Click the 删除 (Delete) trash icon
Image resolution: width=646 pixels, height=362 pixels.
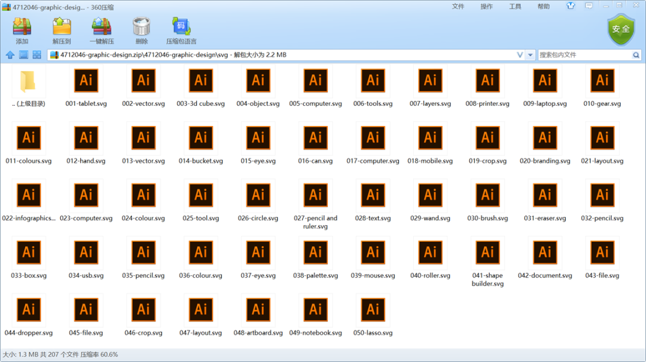pyautogui.click(x=141, y=27)
